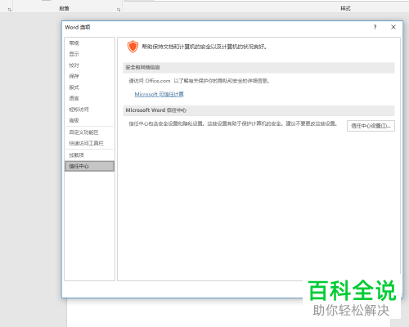Click the 信任中心设置 button
Screen dimensions: 409x327
(x=371, y=126)
